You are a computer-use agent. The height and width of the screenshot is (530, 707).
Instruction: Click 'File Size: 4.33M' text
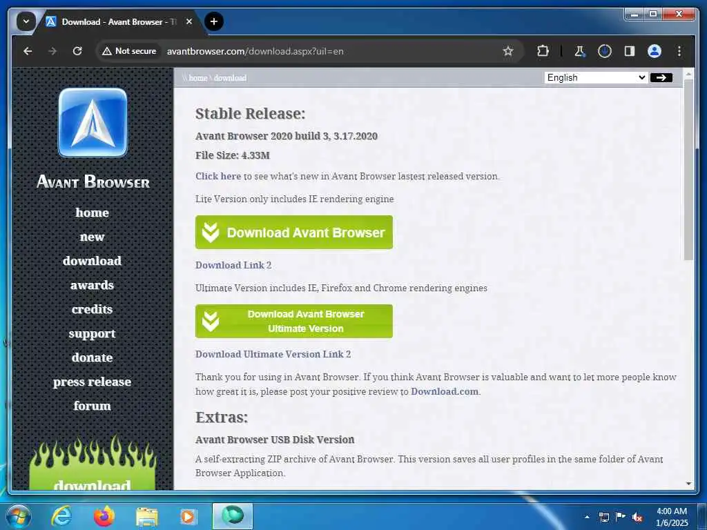tap(233, 155)
